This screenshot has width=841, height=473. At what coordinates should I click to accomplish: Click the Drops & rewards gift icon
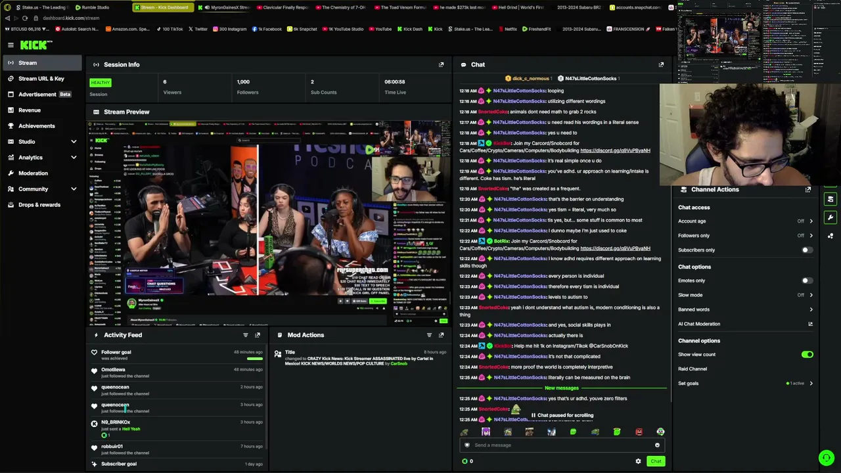coord(11,204)
